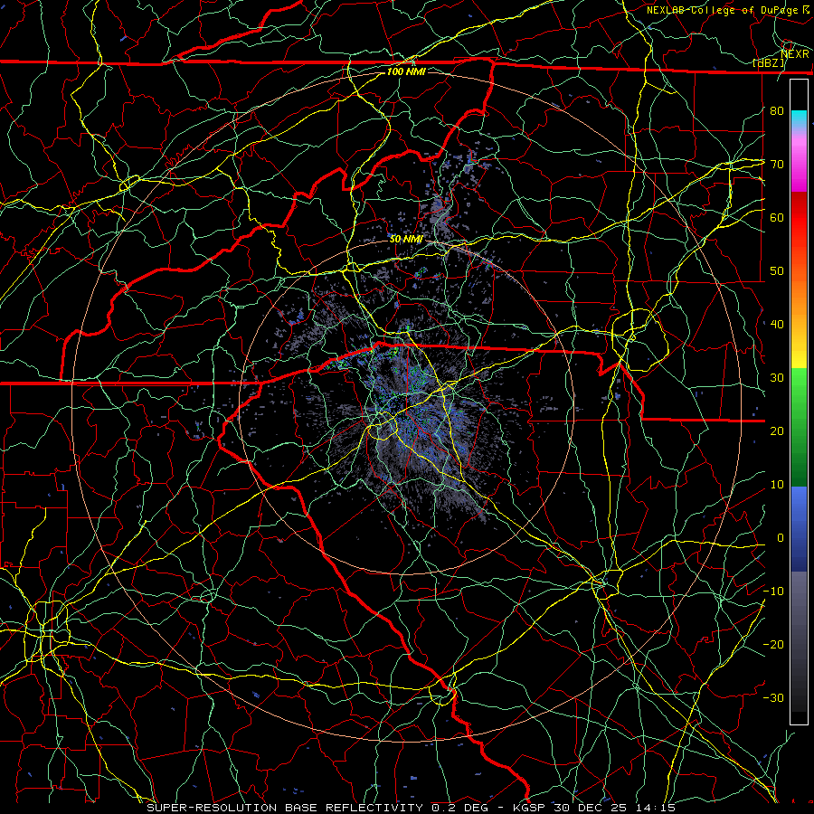The width and height of the screenshot is (814, 814).
Task: Click the "NEXR" label near the top right
Action: (x=795, y=54)
